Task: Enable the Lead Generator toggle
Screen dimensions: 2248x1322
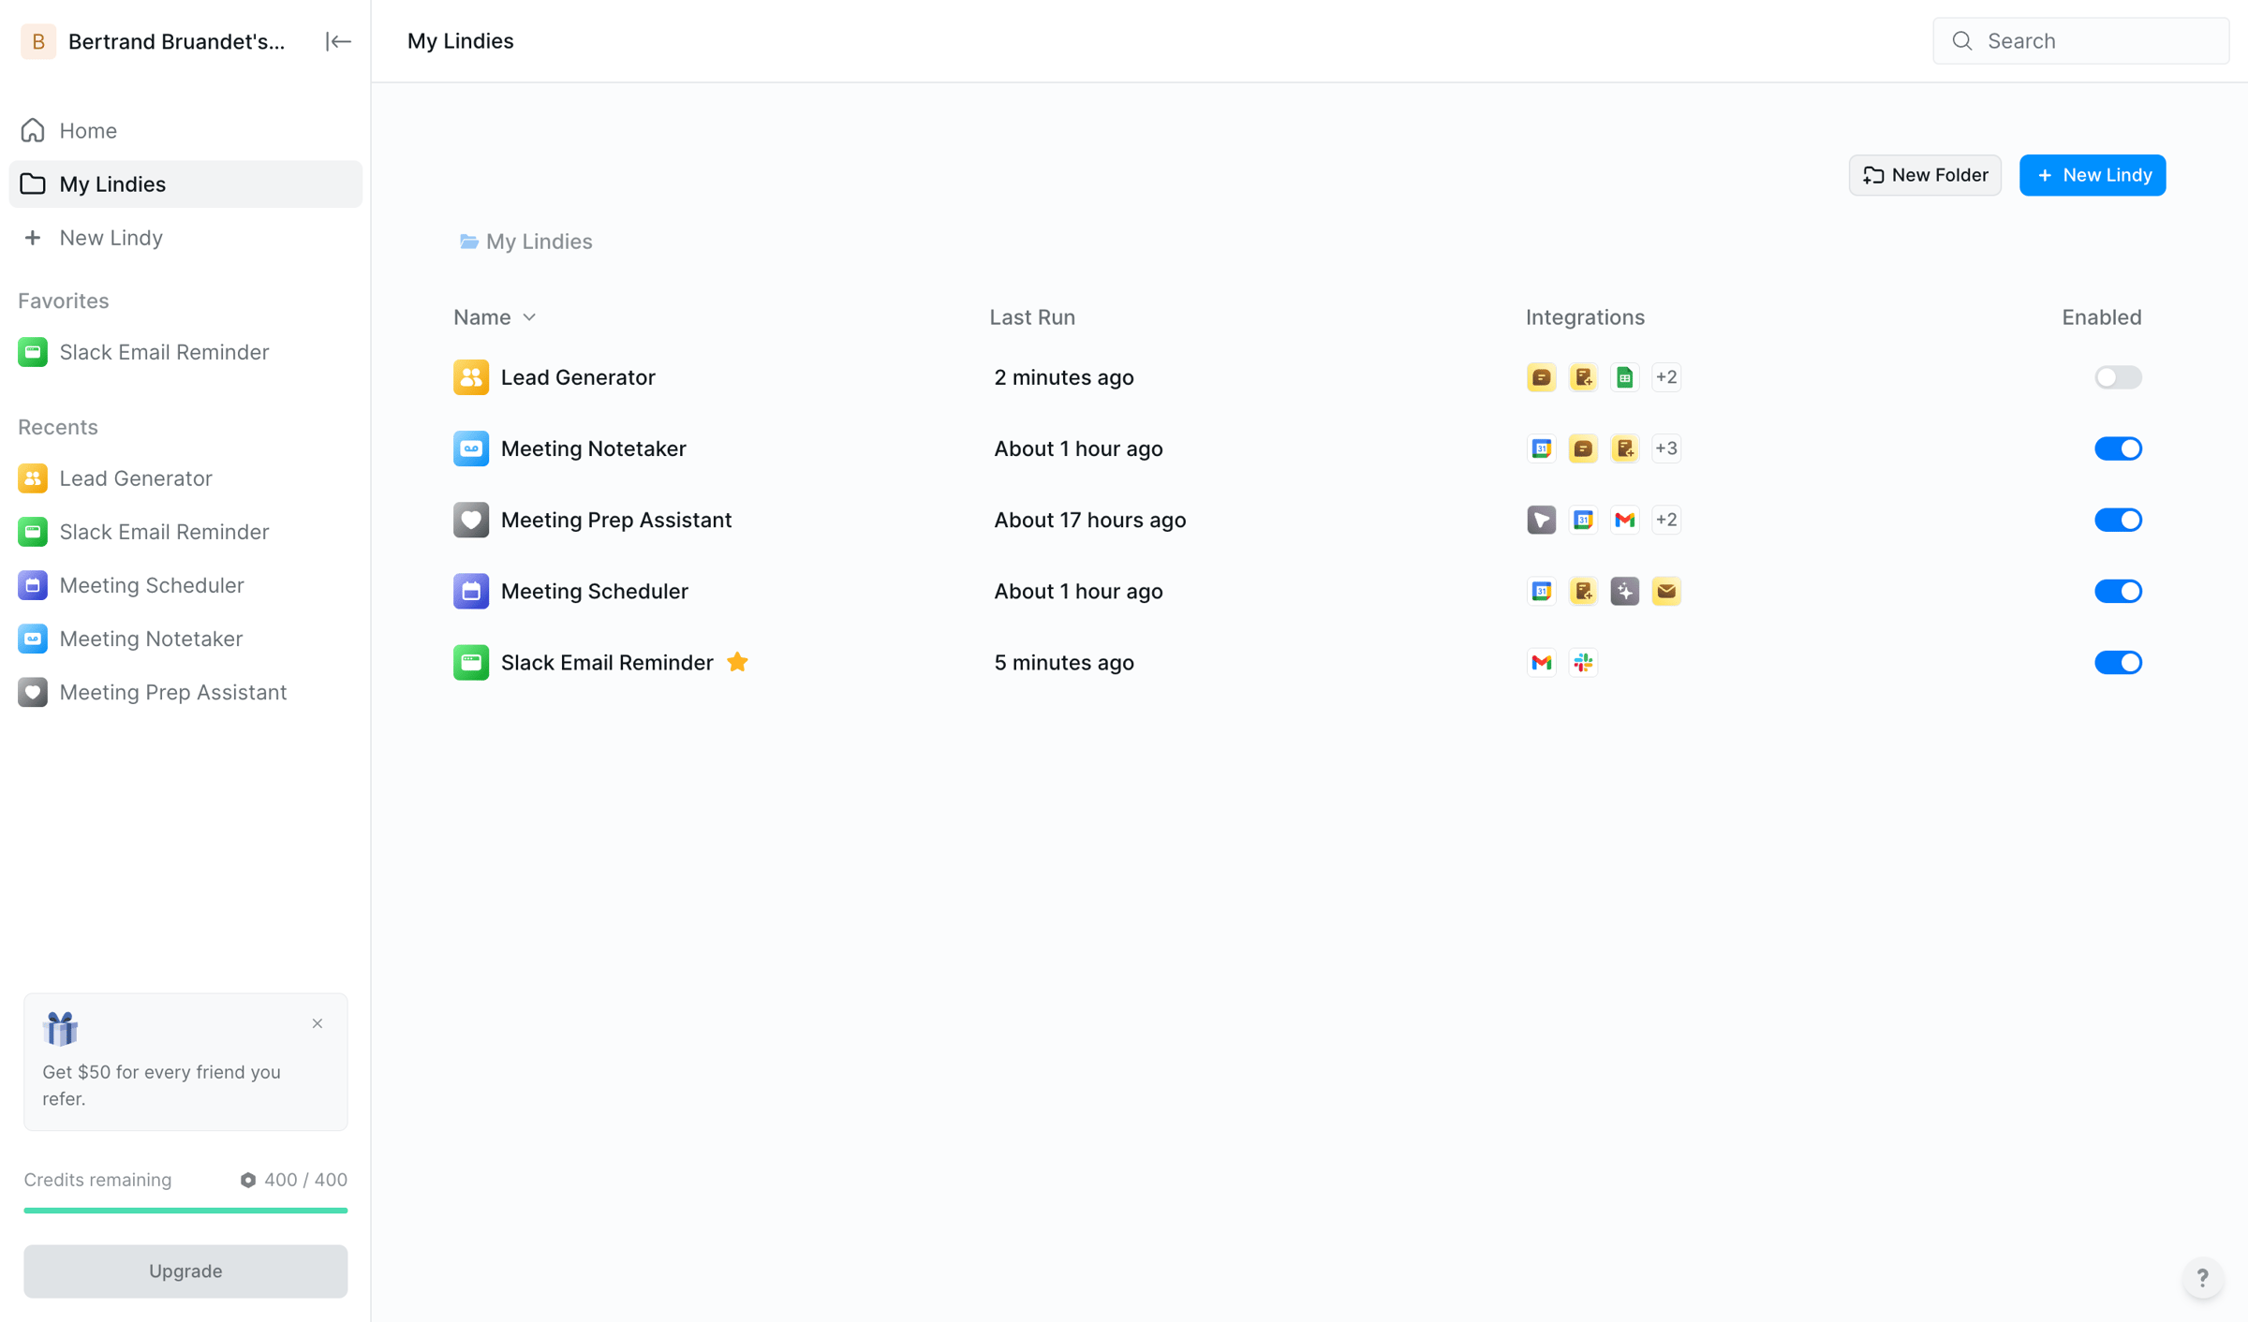Action: pyautogui.click(x=2118, y=377)
